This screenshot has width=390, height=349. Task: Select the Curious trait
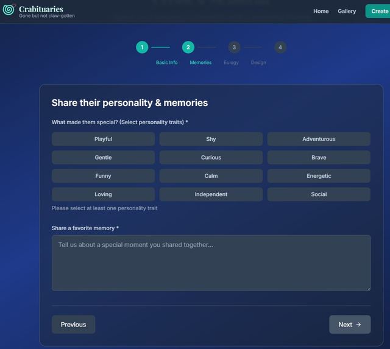point(211,157)
